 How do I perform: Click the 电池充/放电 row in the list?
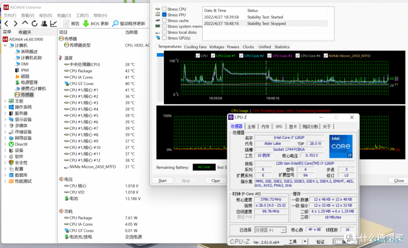coord(78,237)
